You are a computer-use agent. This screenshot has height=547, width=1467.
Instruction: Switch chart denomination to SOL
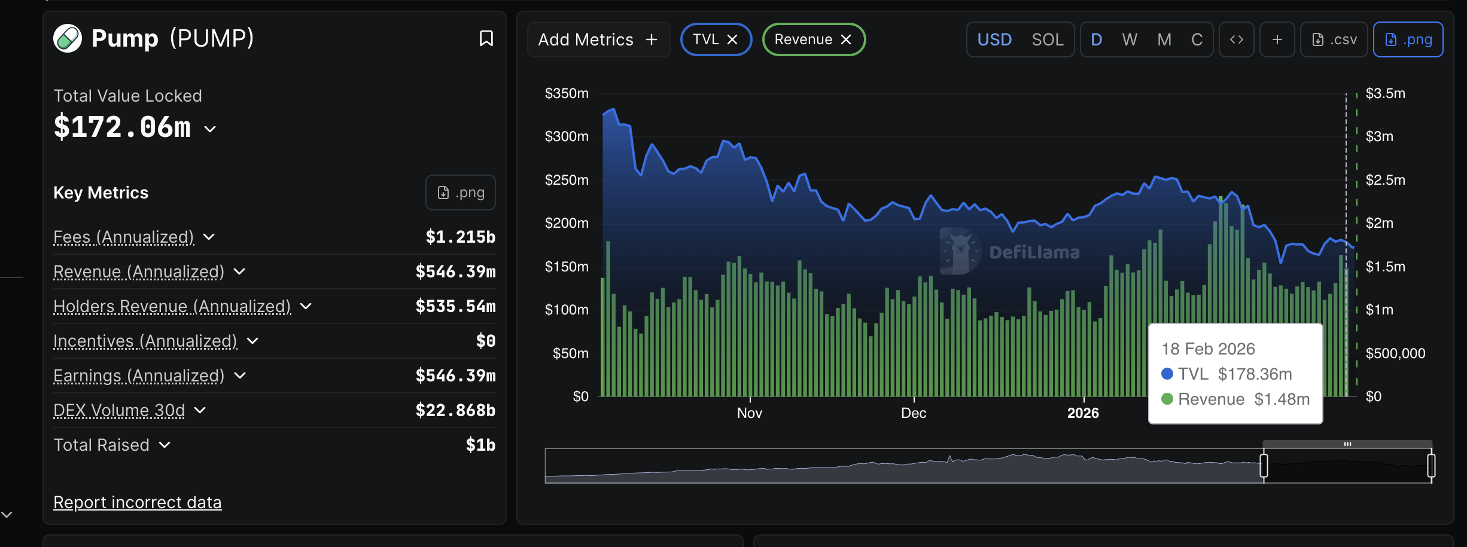point(1047,39)
